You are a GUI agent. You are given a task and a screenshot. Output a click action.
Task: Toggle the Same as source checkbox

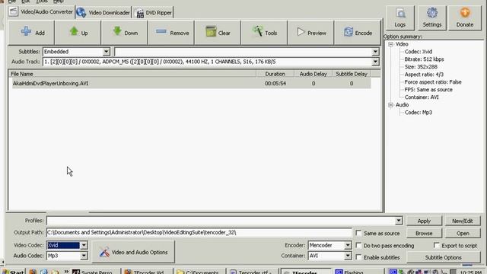(358, 233)
